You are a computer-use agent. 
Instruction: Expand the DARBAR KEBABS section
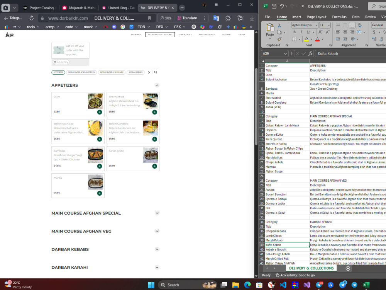[157, 249]
